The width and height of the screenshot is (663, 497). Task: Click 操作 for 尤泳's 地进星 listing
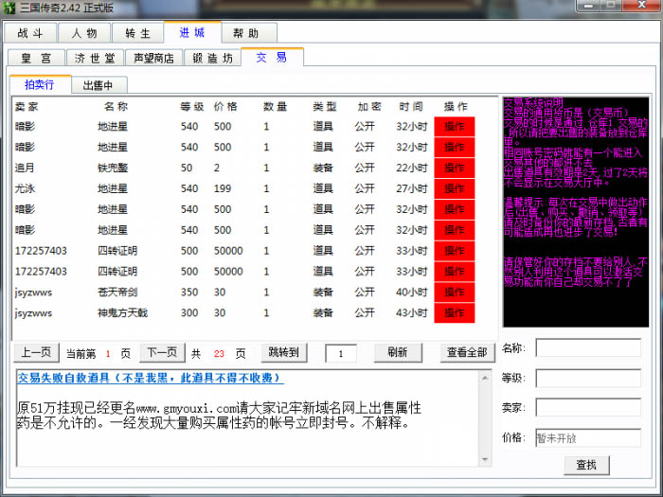(x=454, y=188)
